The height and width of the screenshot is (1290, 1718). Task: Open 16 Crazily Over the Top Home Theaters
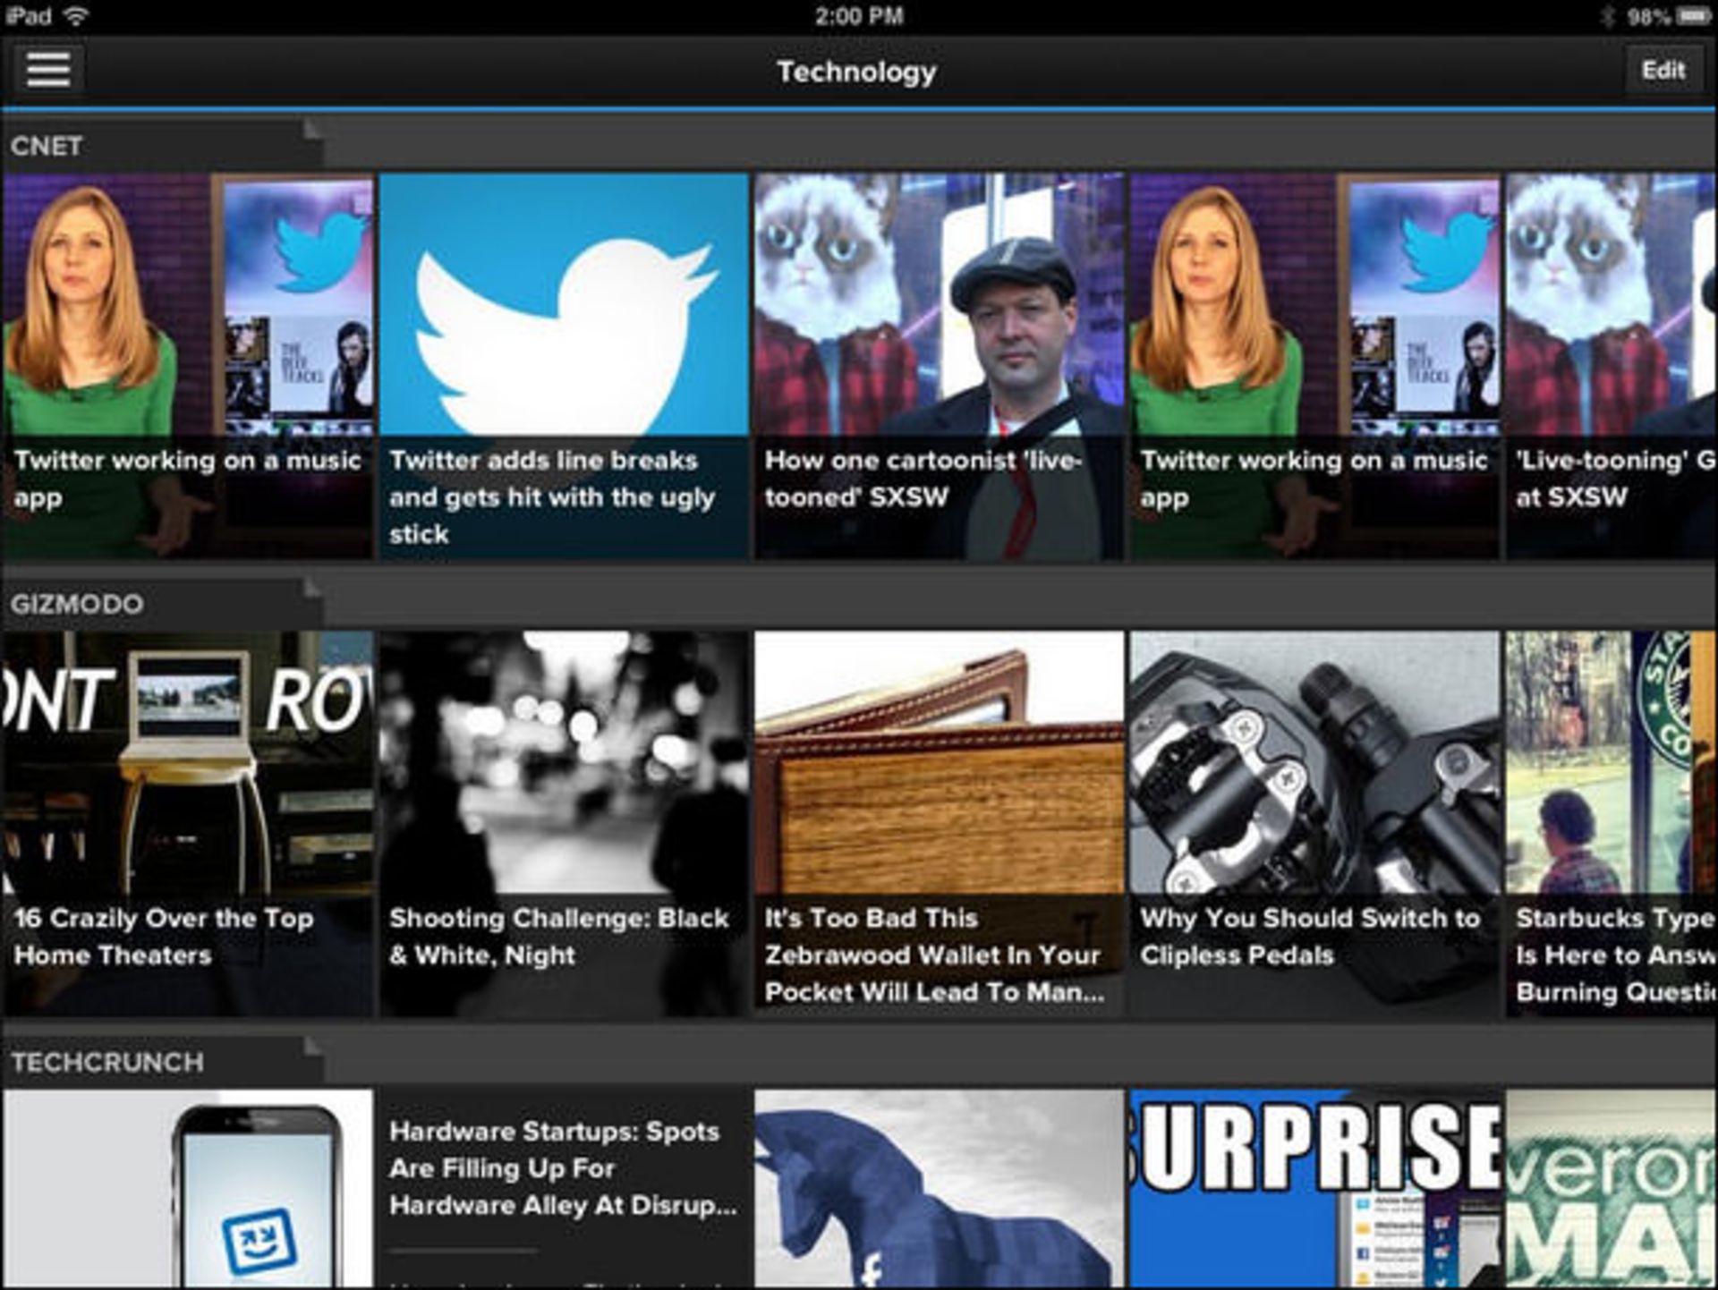(x=188, y=823)
